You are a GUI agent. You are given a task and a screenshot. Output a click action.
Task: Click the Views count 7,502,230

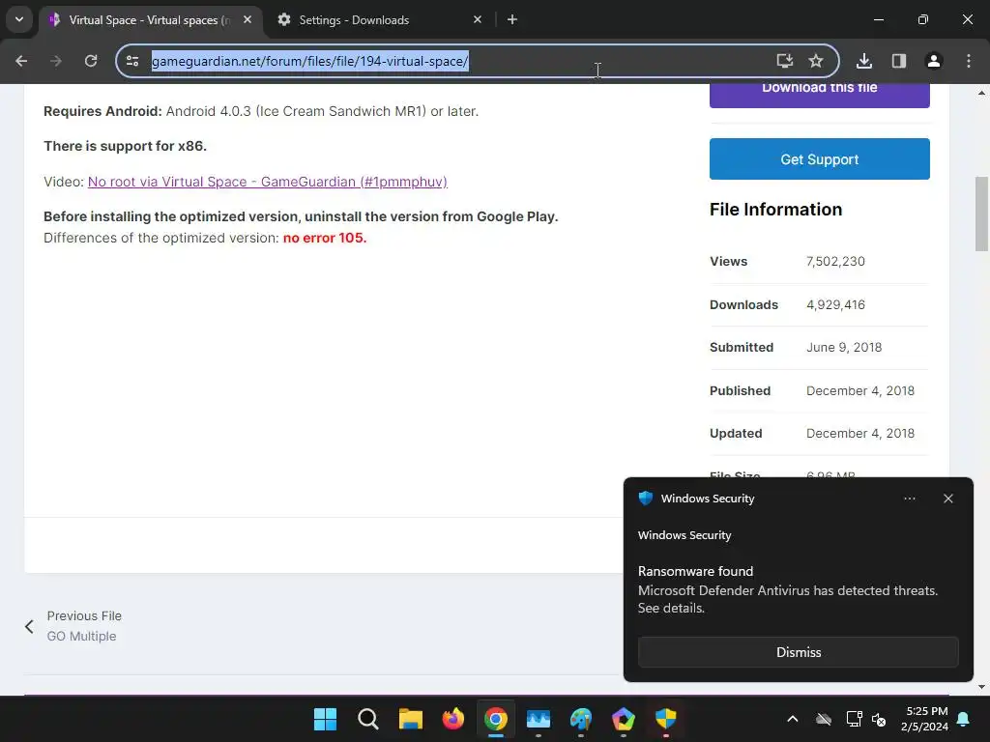pyautogui.click(x=835, y=261)
